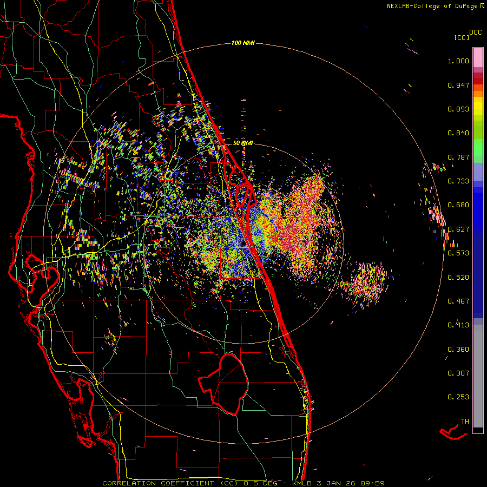Click the Lake Okeechobee outline on the map

pyautogui.click(x=223, y=384)
